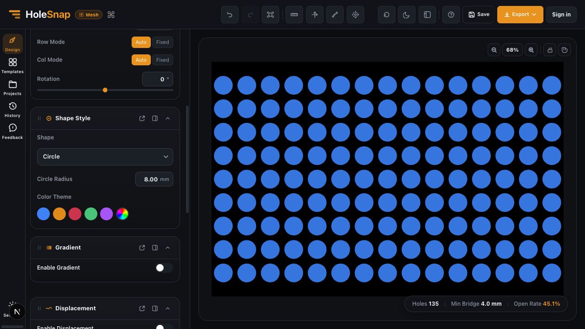Image resolution: width=585 pixels, height=329 pixels.
Task: Click the Rotation value input field
Action: 158,79
